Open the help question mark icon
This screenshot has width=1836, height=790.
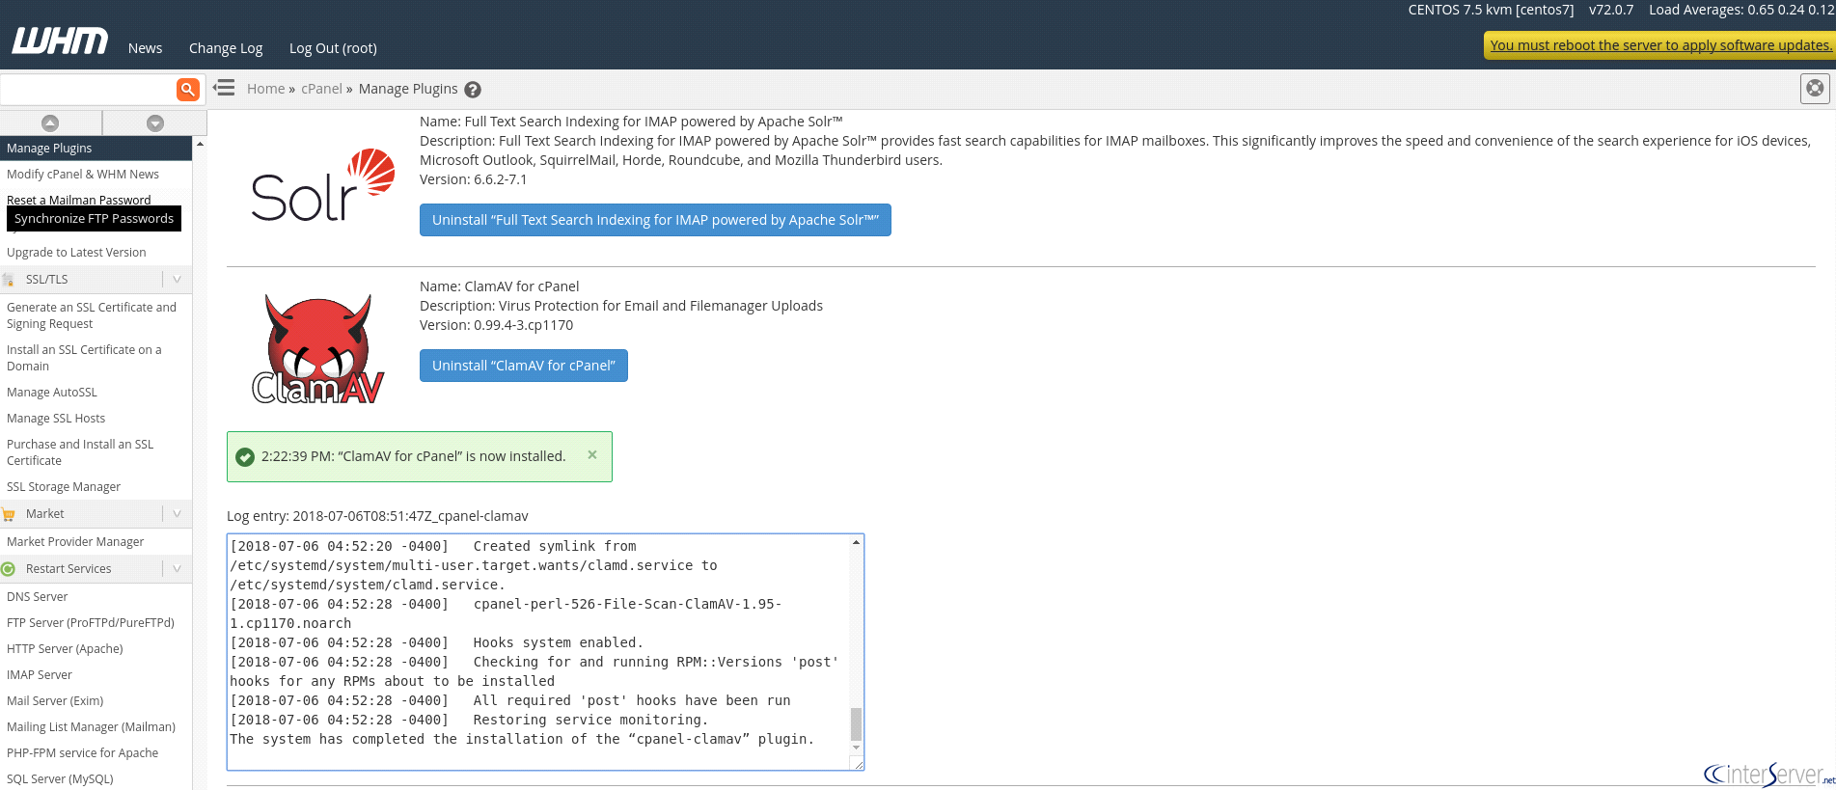pyautogui.click(x=473, y=90)
